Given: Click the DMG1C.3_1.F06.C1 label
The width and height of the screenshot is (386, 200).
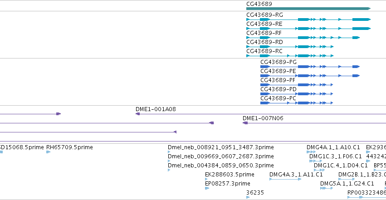Looking at the screenshot, I should point(336,157).
